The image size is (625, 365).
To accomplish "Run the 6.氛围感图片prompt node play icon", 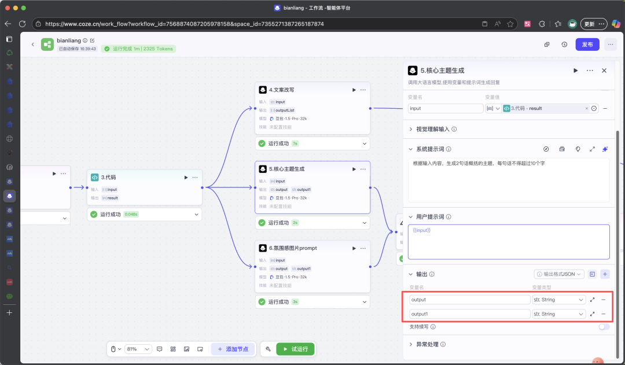I will coord(354,248).
